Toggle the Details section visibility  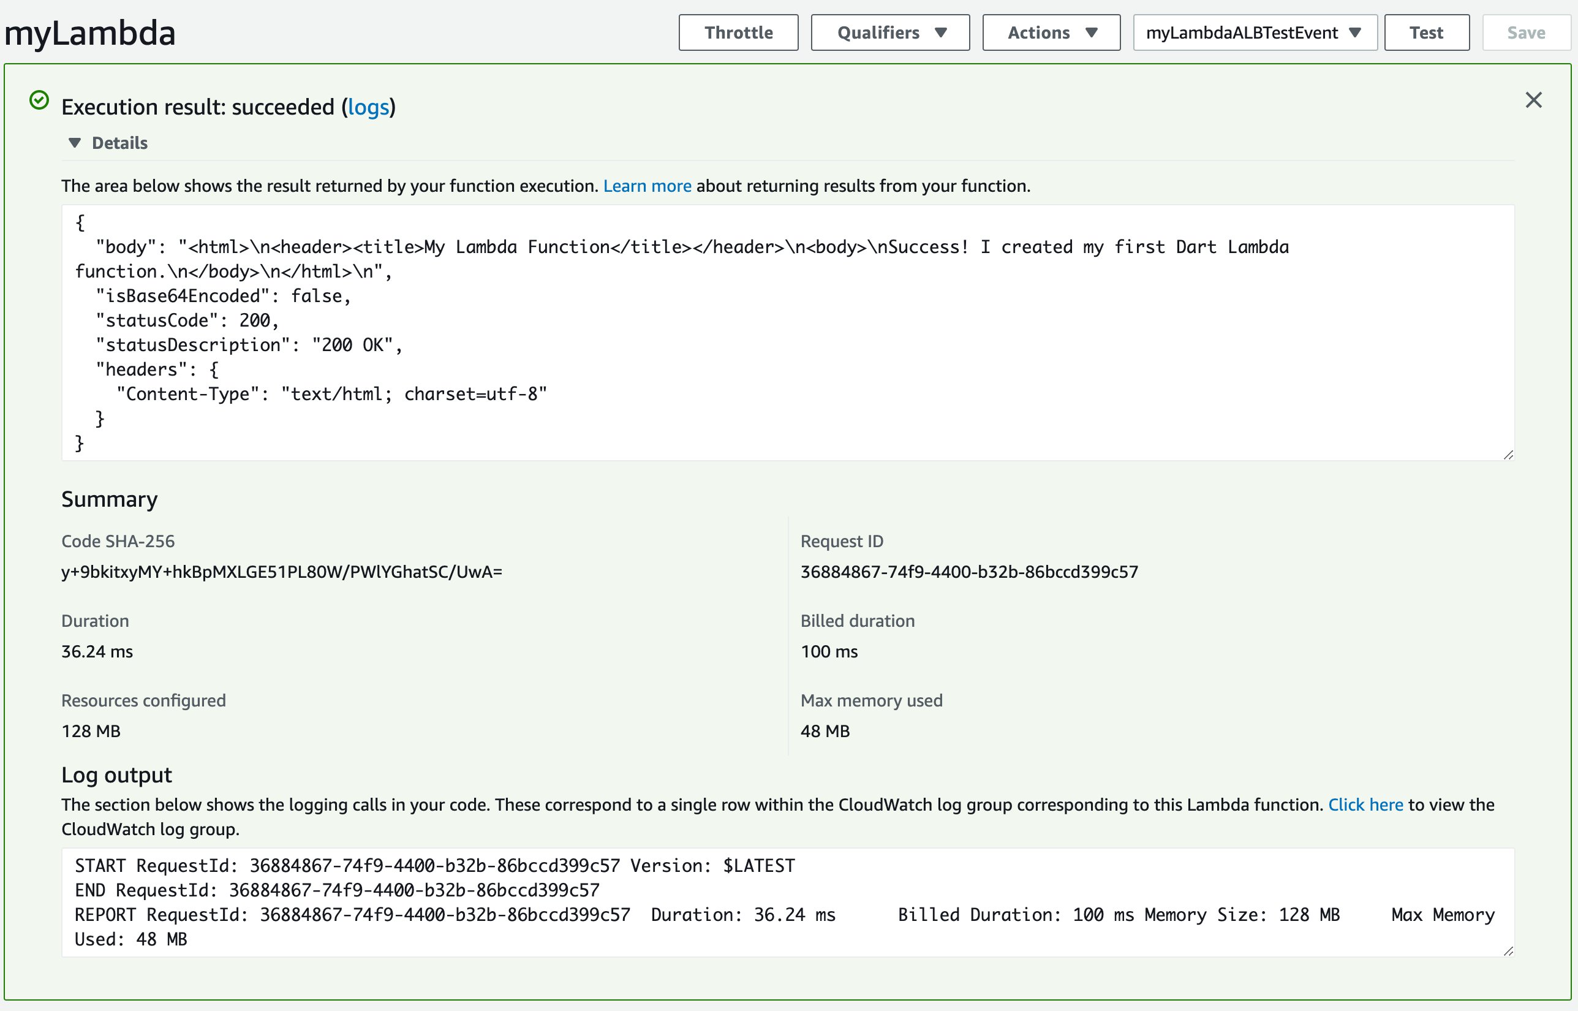109,143
